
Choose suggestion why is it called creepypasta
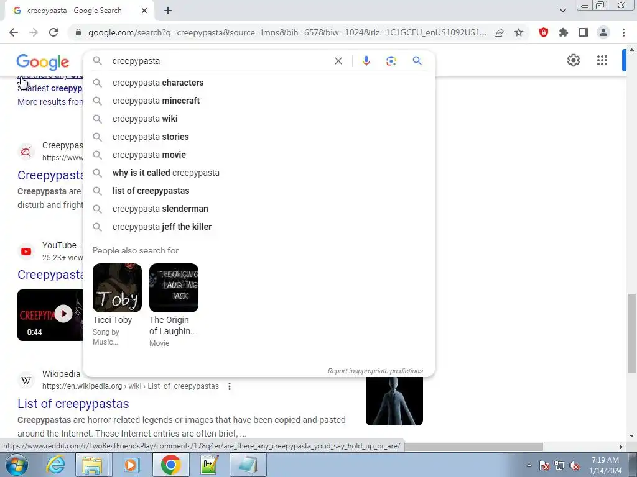(x=259, y=173)
